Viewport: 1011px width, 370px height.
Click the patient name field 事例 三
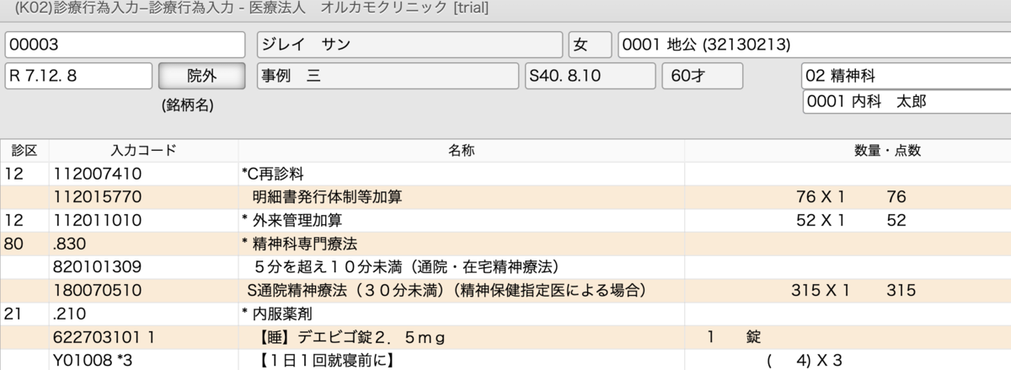click(x=388, y=76)
